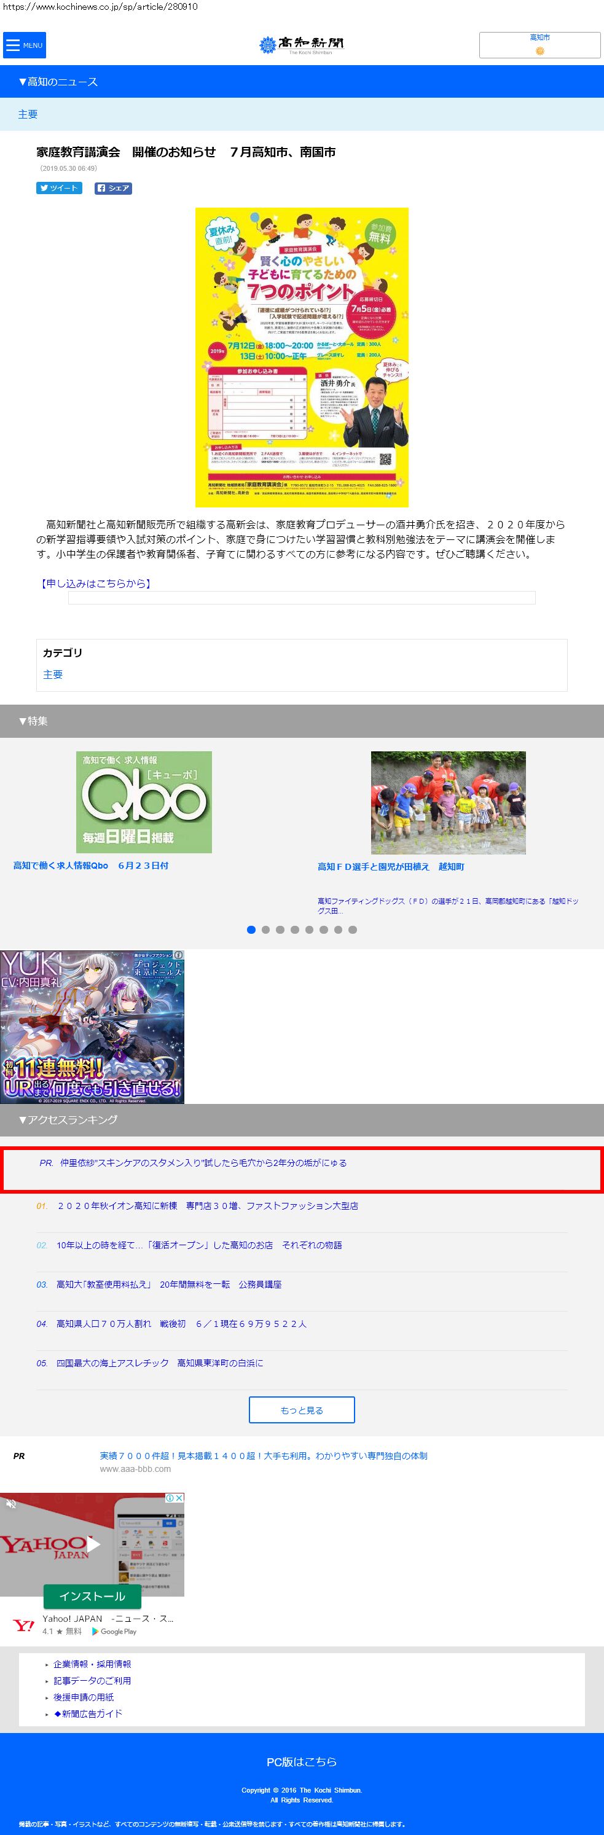Screen dimensions: 604x1835
Task: Open ranking 01 イオン高知に新棟 article
Action: (x=207, y=1206)
